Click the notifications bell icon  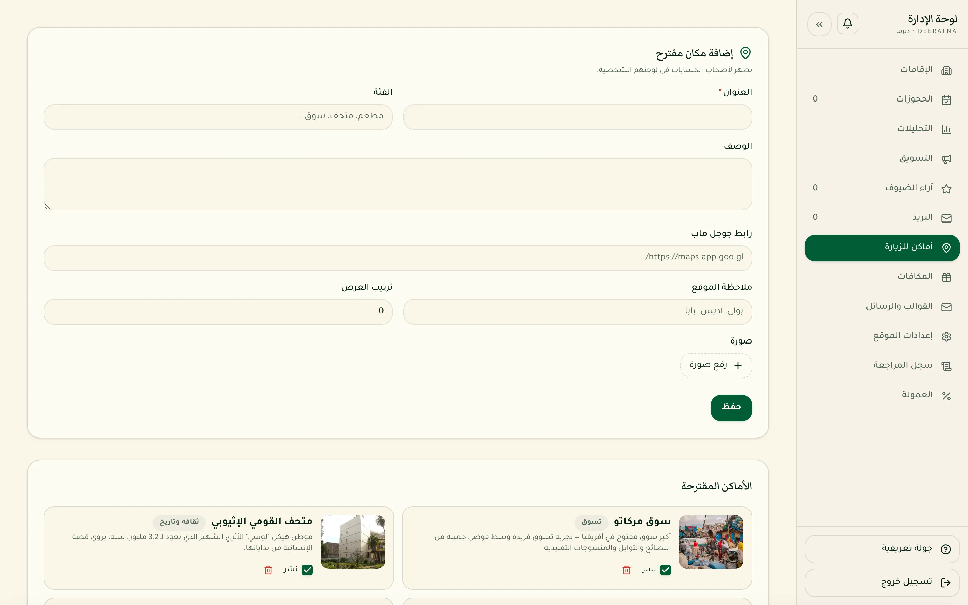click(847, 24)
